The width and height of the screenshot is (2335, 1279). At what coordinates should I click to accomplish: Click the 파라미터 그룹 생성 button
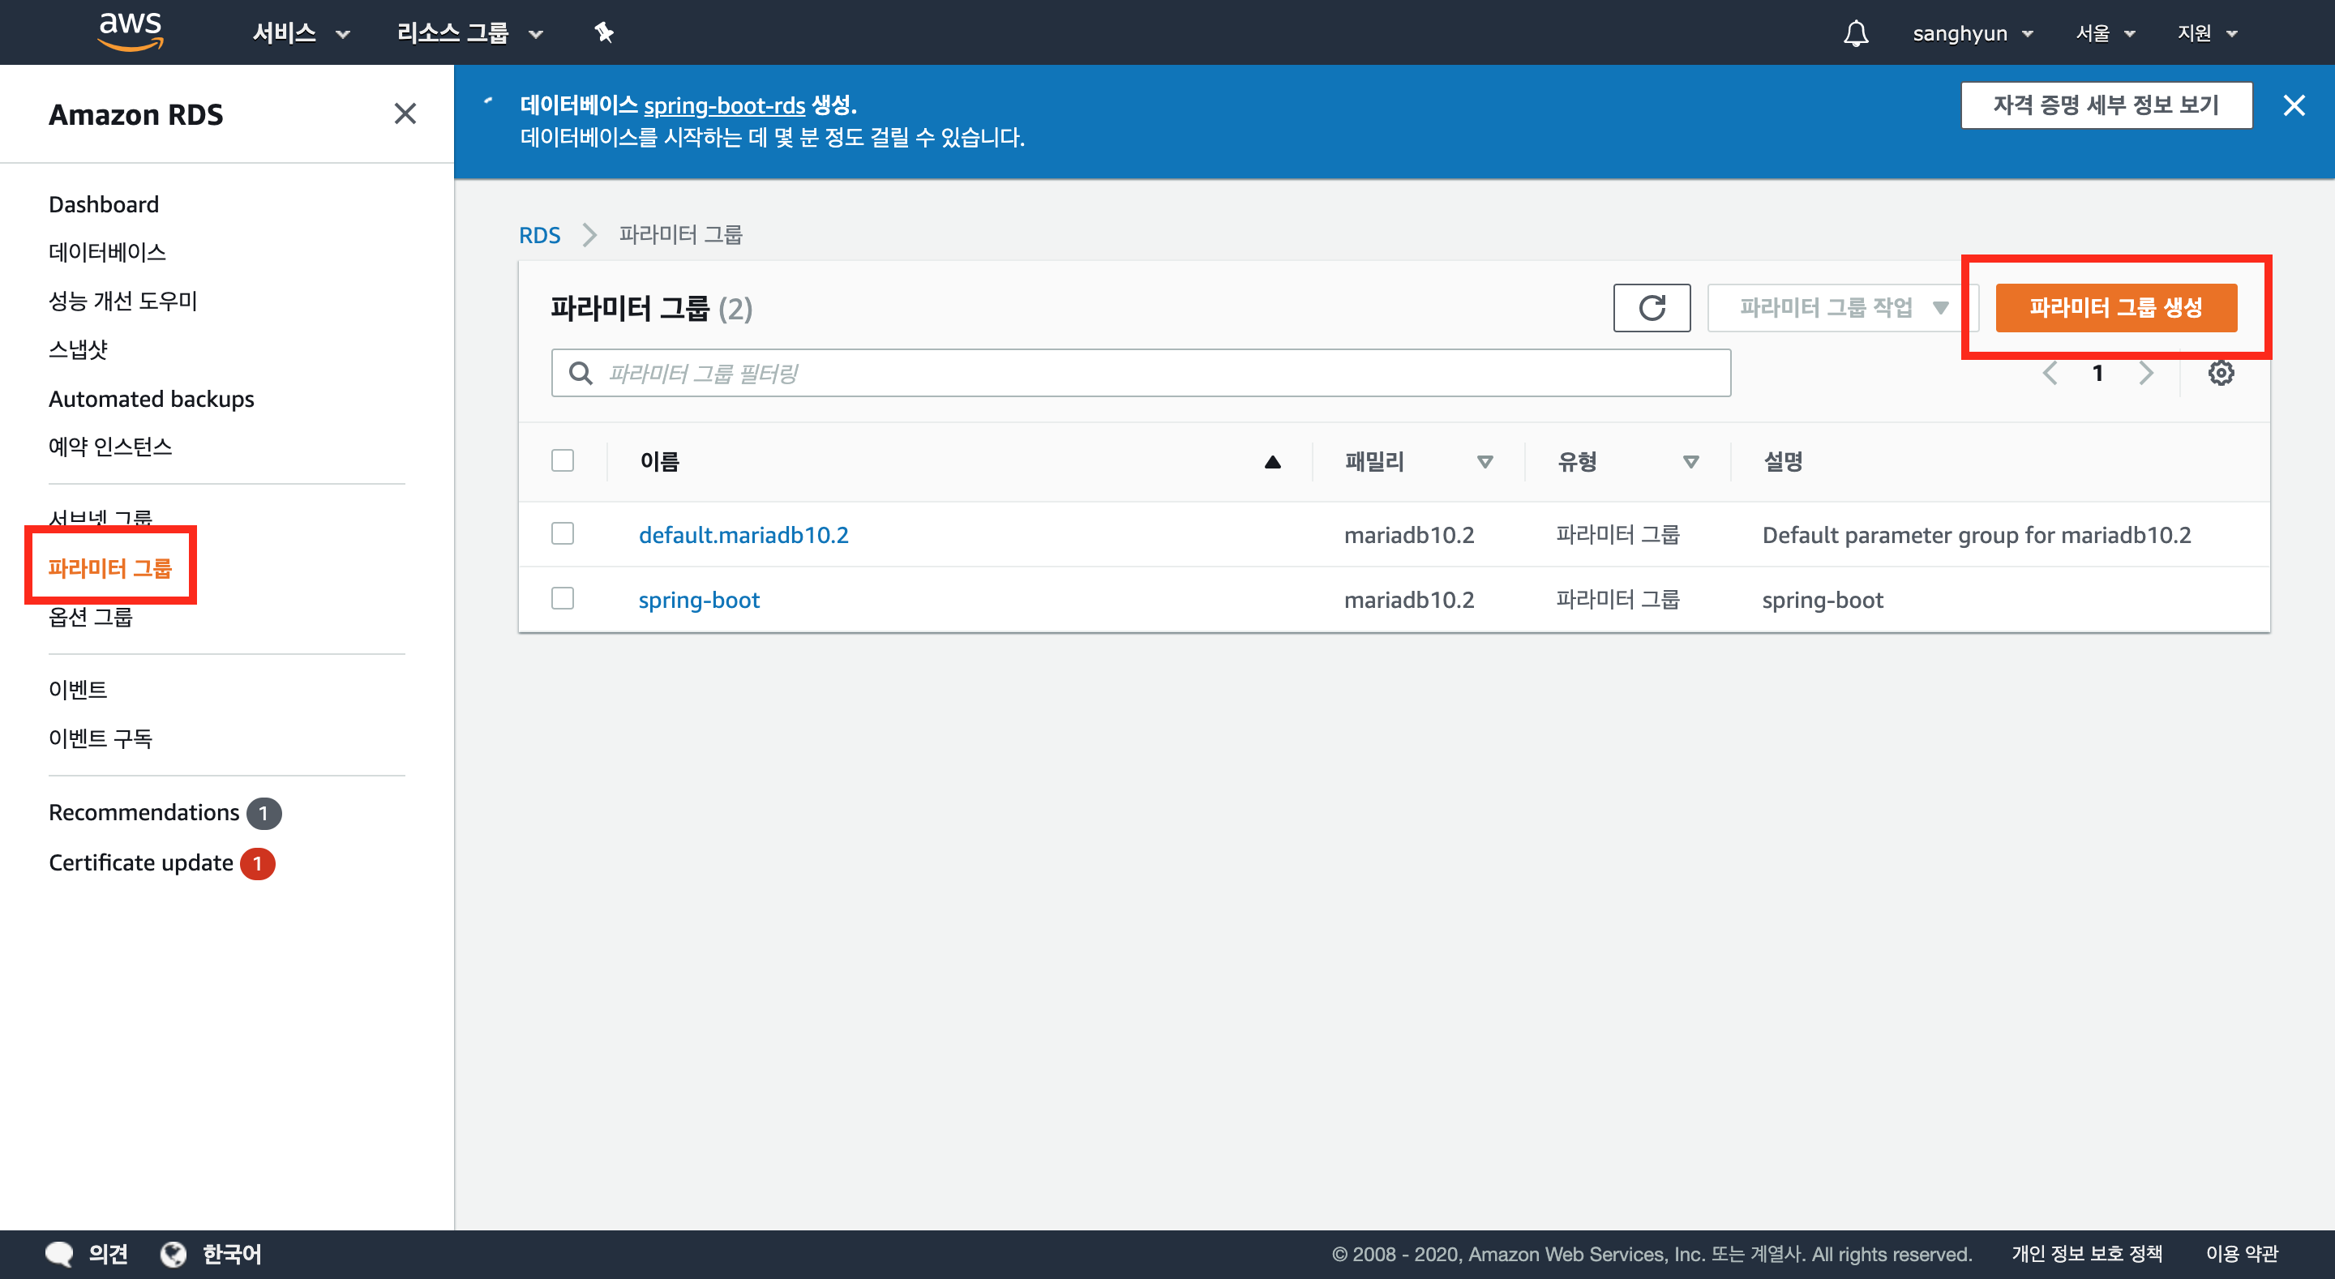tap(2114, 308)
